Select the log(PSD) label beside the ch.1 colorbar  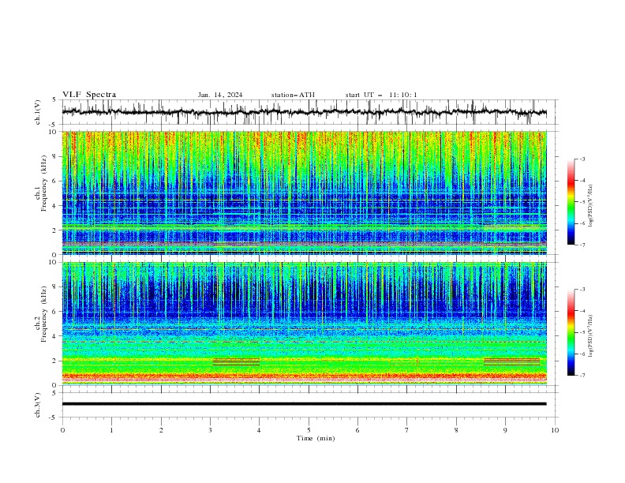click(591, 206)
